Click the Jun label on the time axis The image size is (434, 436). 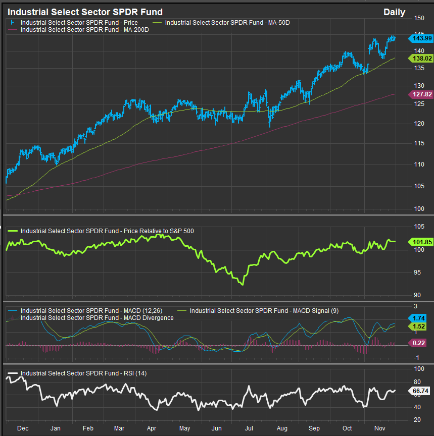tap(217, 428)
